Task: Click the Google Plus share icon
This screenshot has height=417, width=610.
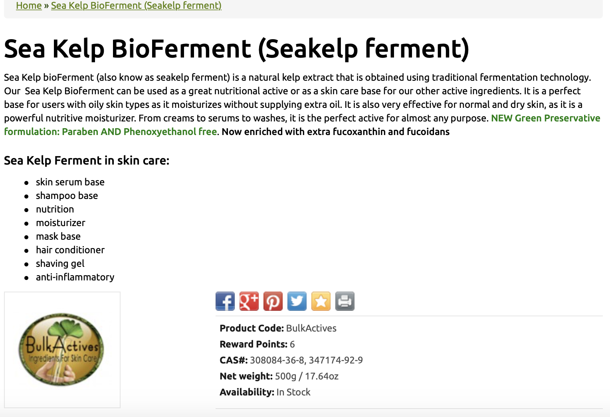Action: [x=249, y=301]
